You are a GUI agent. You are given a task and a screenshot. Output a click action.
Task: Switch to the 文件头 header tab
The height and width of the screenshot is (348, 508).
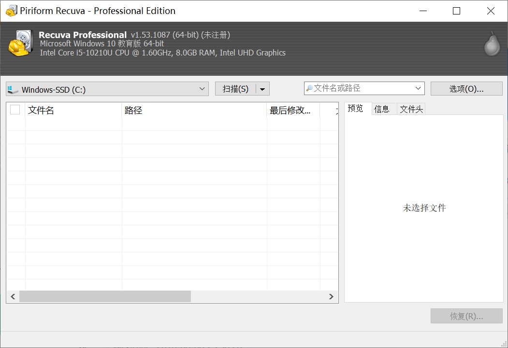coord(411,109)
